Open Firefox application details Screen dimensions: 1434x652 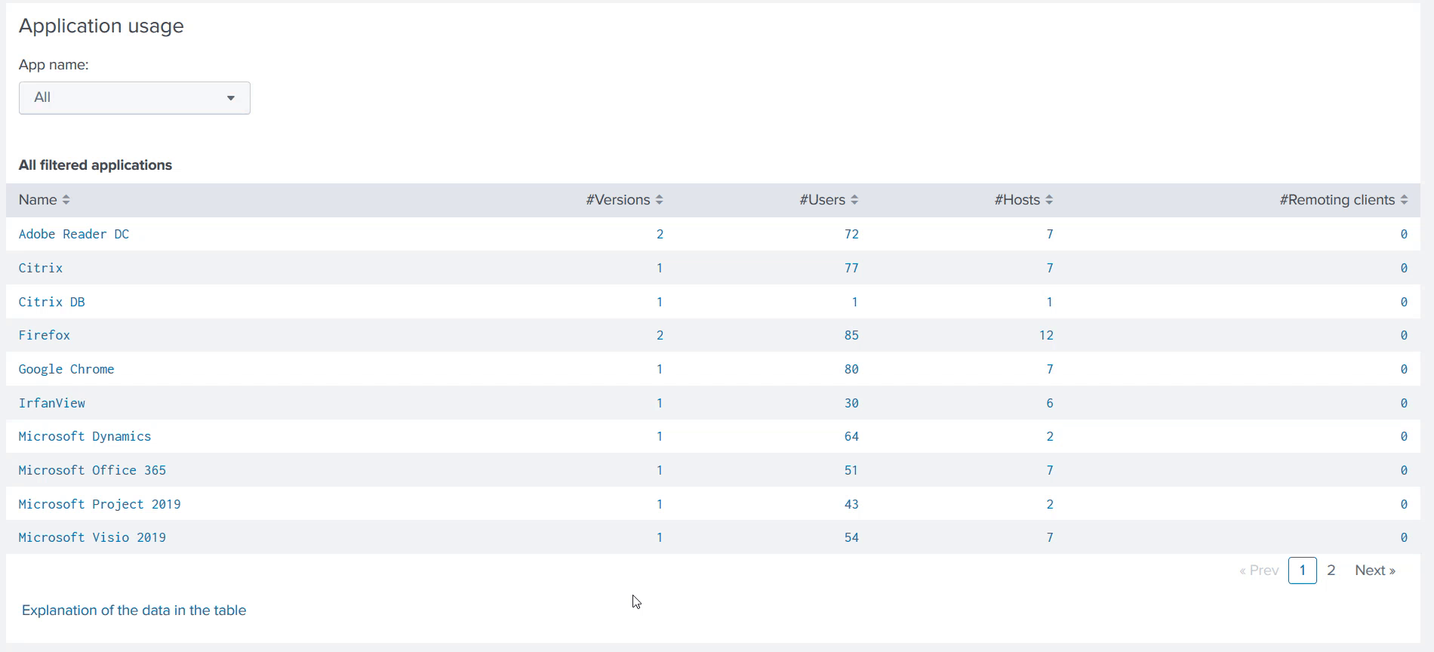click(45, 335)
